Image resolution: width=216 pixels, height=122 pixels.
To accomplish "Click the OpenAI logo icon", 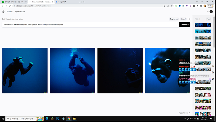I will [3, 12].
